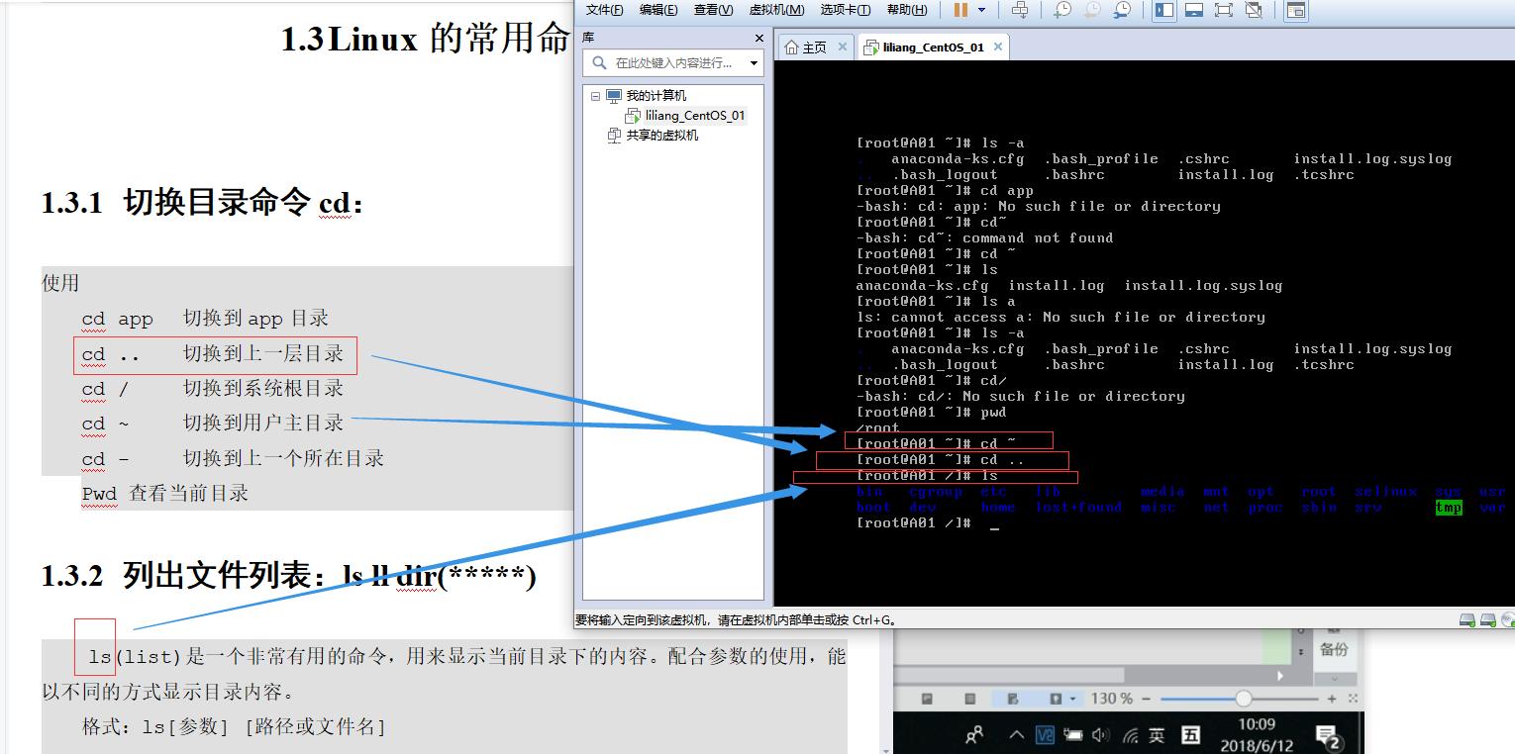1515x754 pixels.
Task: Close the liliang_CentOS_01 tab
Action: pos(998,47)
